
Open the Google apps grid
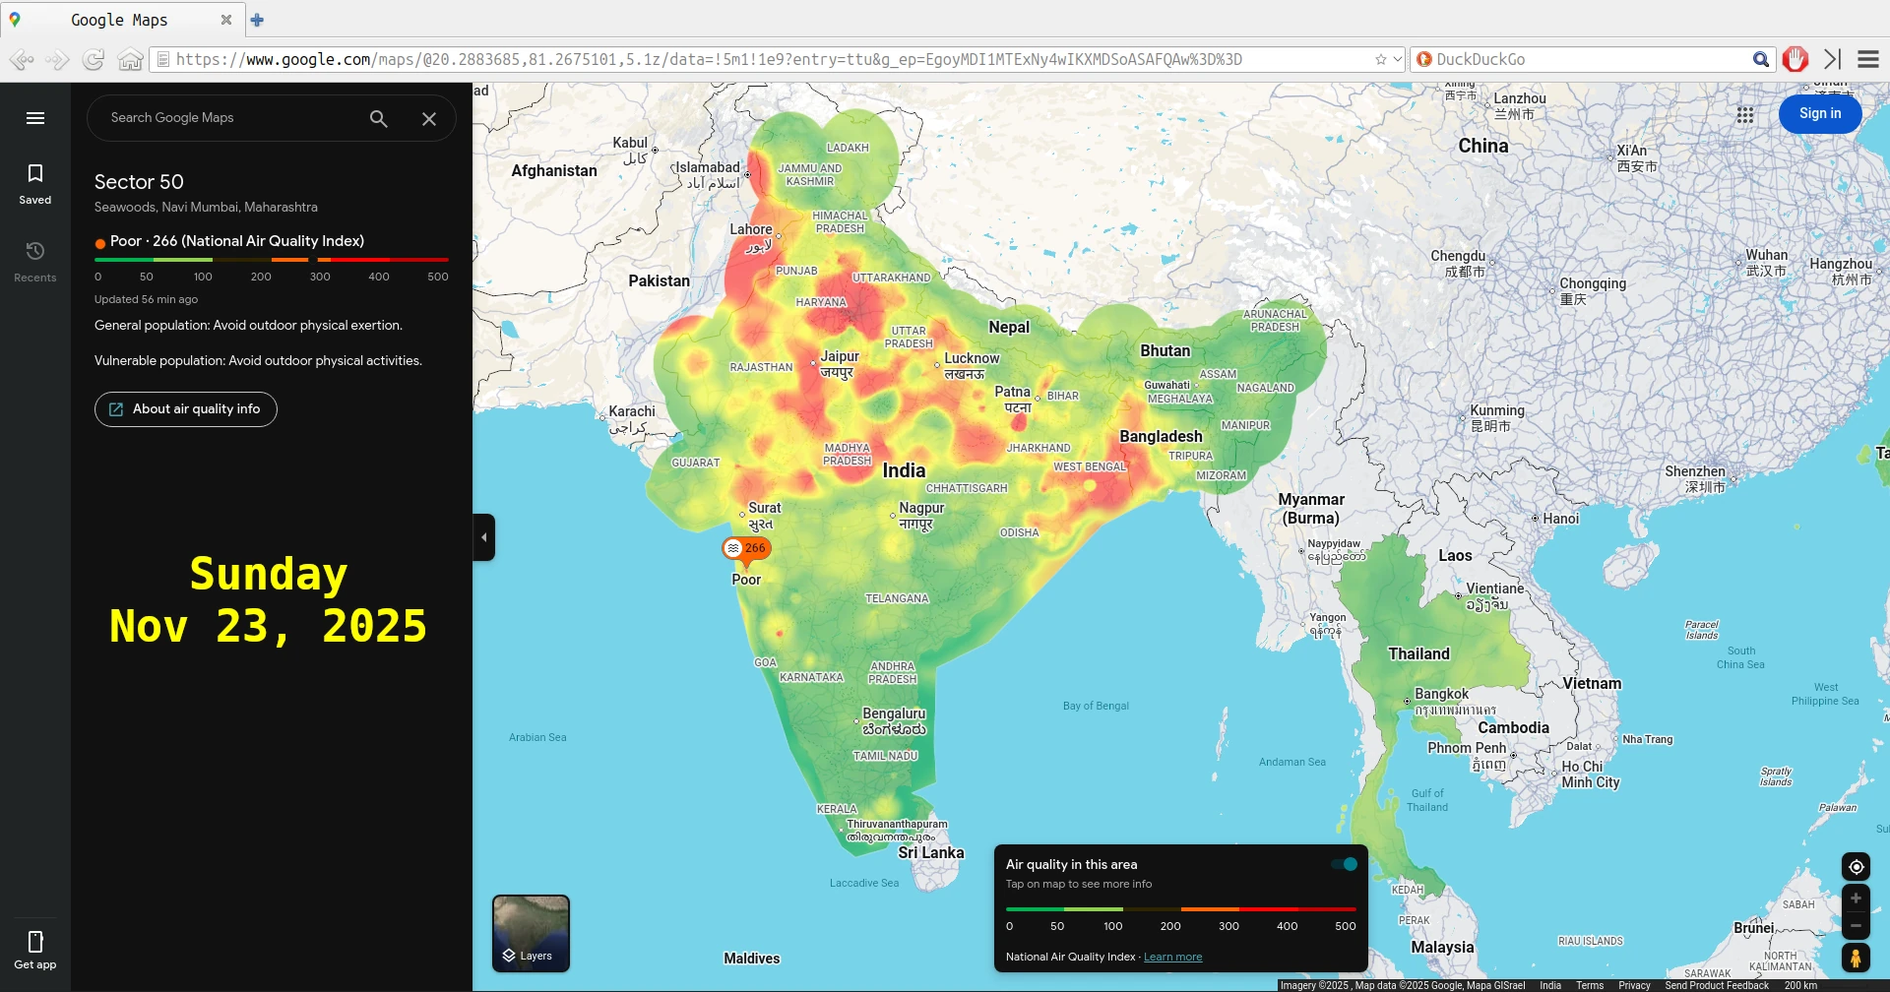point(1745,114)
